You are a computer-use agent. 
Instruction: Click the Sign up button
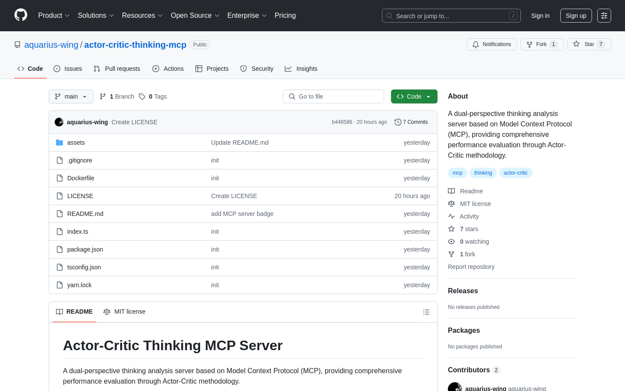pyautogui.click(x=576, y=16)
